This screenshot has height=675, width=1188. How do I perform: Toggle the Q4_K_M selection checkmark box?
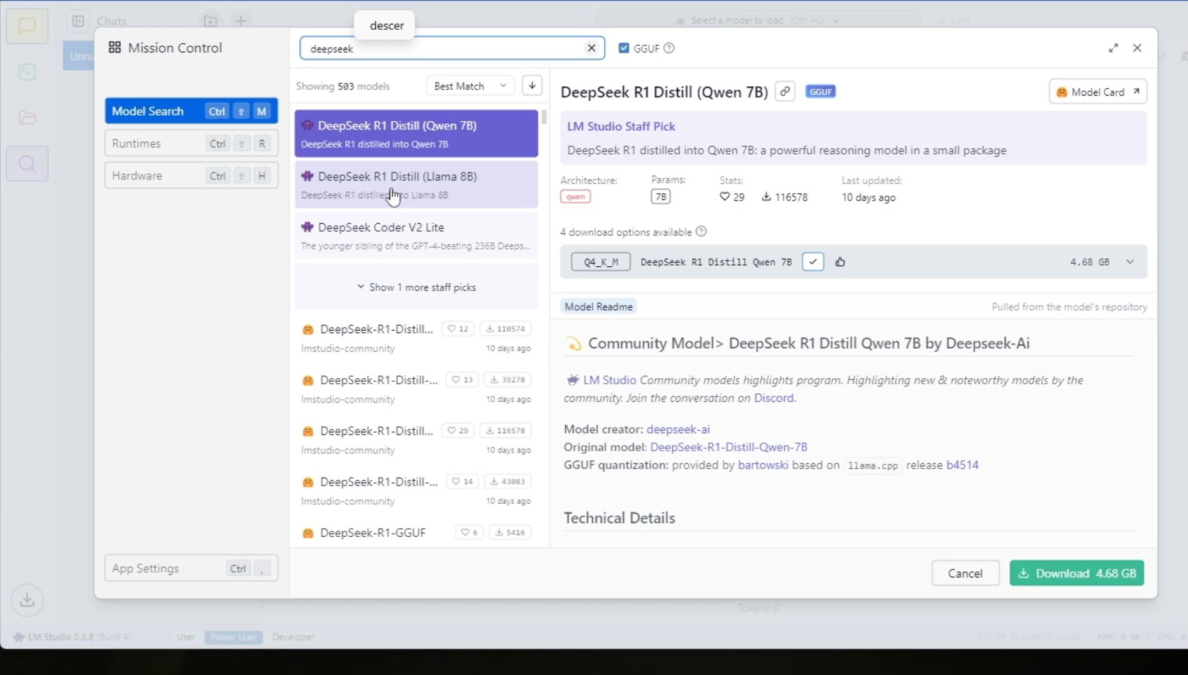(813, 262)
